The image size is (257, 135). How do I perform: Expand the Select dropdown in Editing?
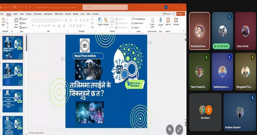pyautogui.click(x=135, y=28)
